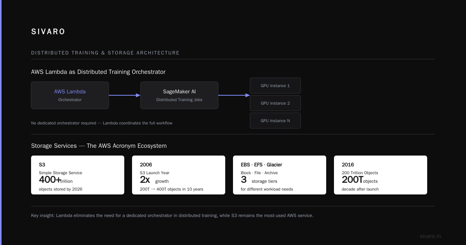Click '200 Trillion Objects' label
The width and height of the screenshot is (466, 245).
360,173
